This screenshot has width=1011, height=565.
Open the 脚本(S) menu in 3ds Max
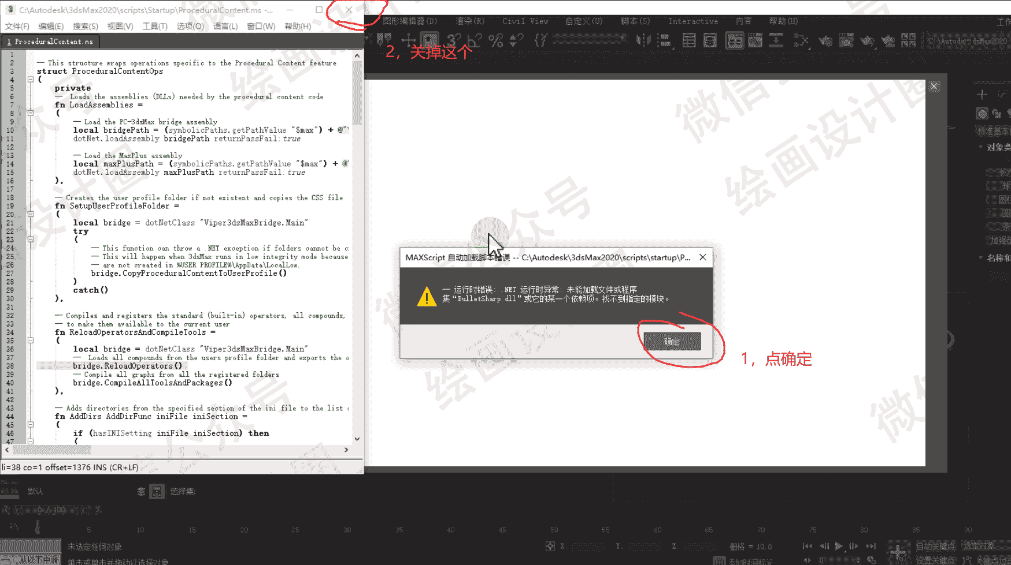click(x=635, y=21)
